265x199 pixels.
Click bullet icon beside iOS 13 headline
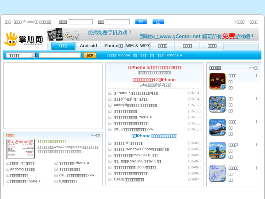[110, 99]
